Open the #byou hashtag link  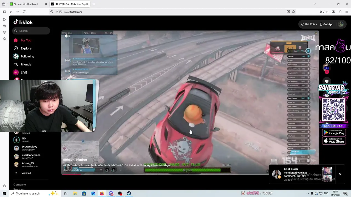pos(167,166)
